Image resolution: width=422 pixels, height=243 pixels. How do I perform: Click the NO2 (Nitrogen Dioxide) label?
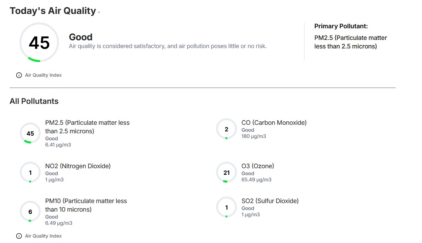tap(78, 166)
